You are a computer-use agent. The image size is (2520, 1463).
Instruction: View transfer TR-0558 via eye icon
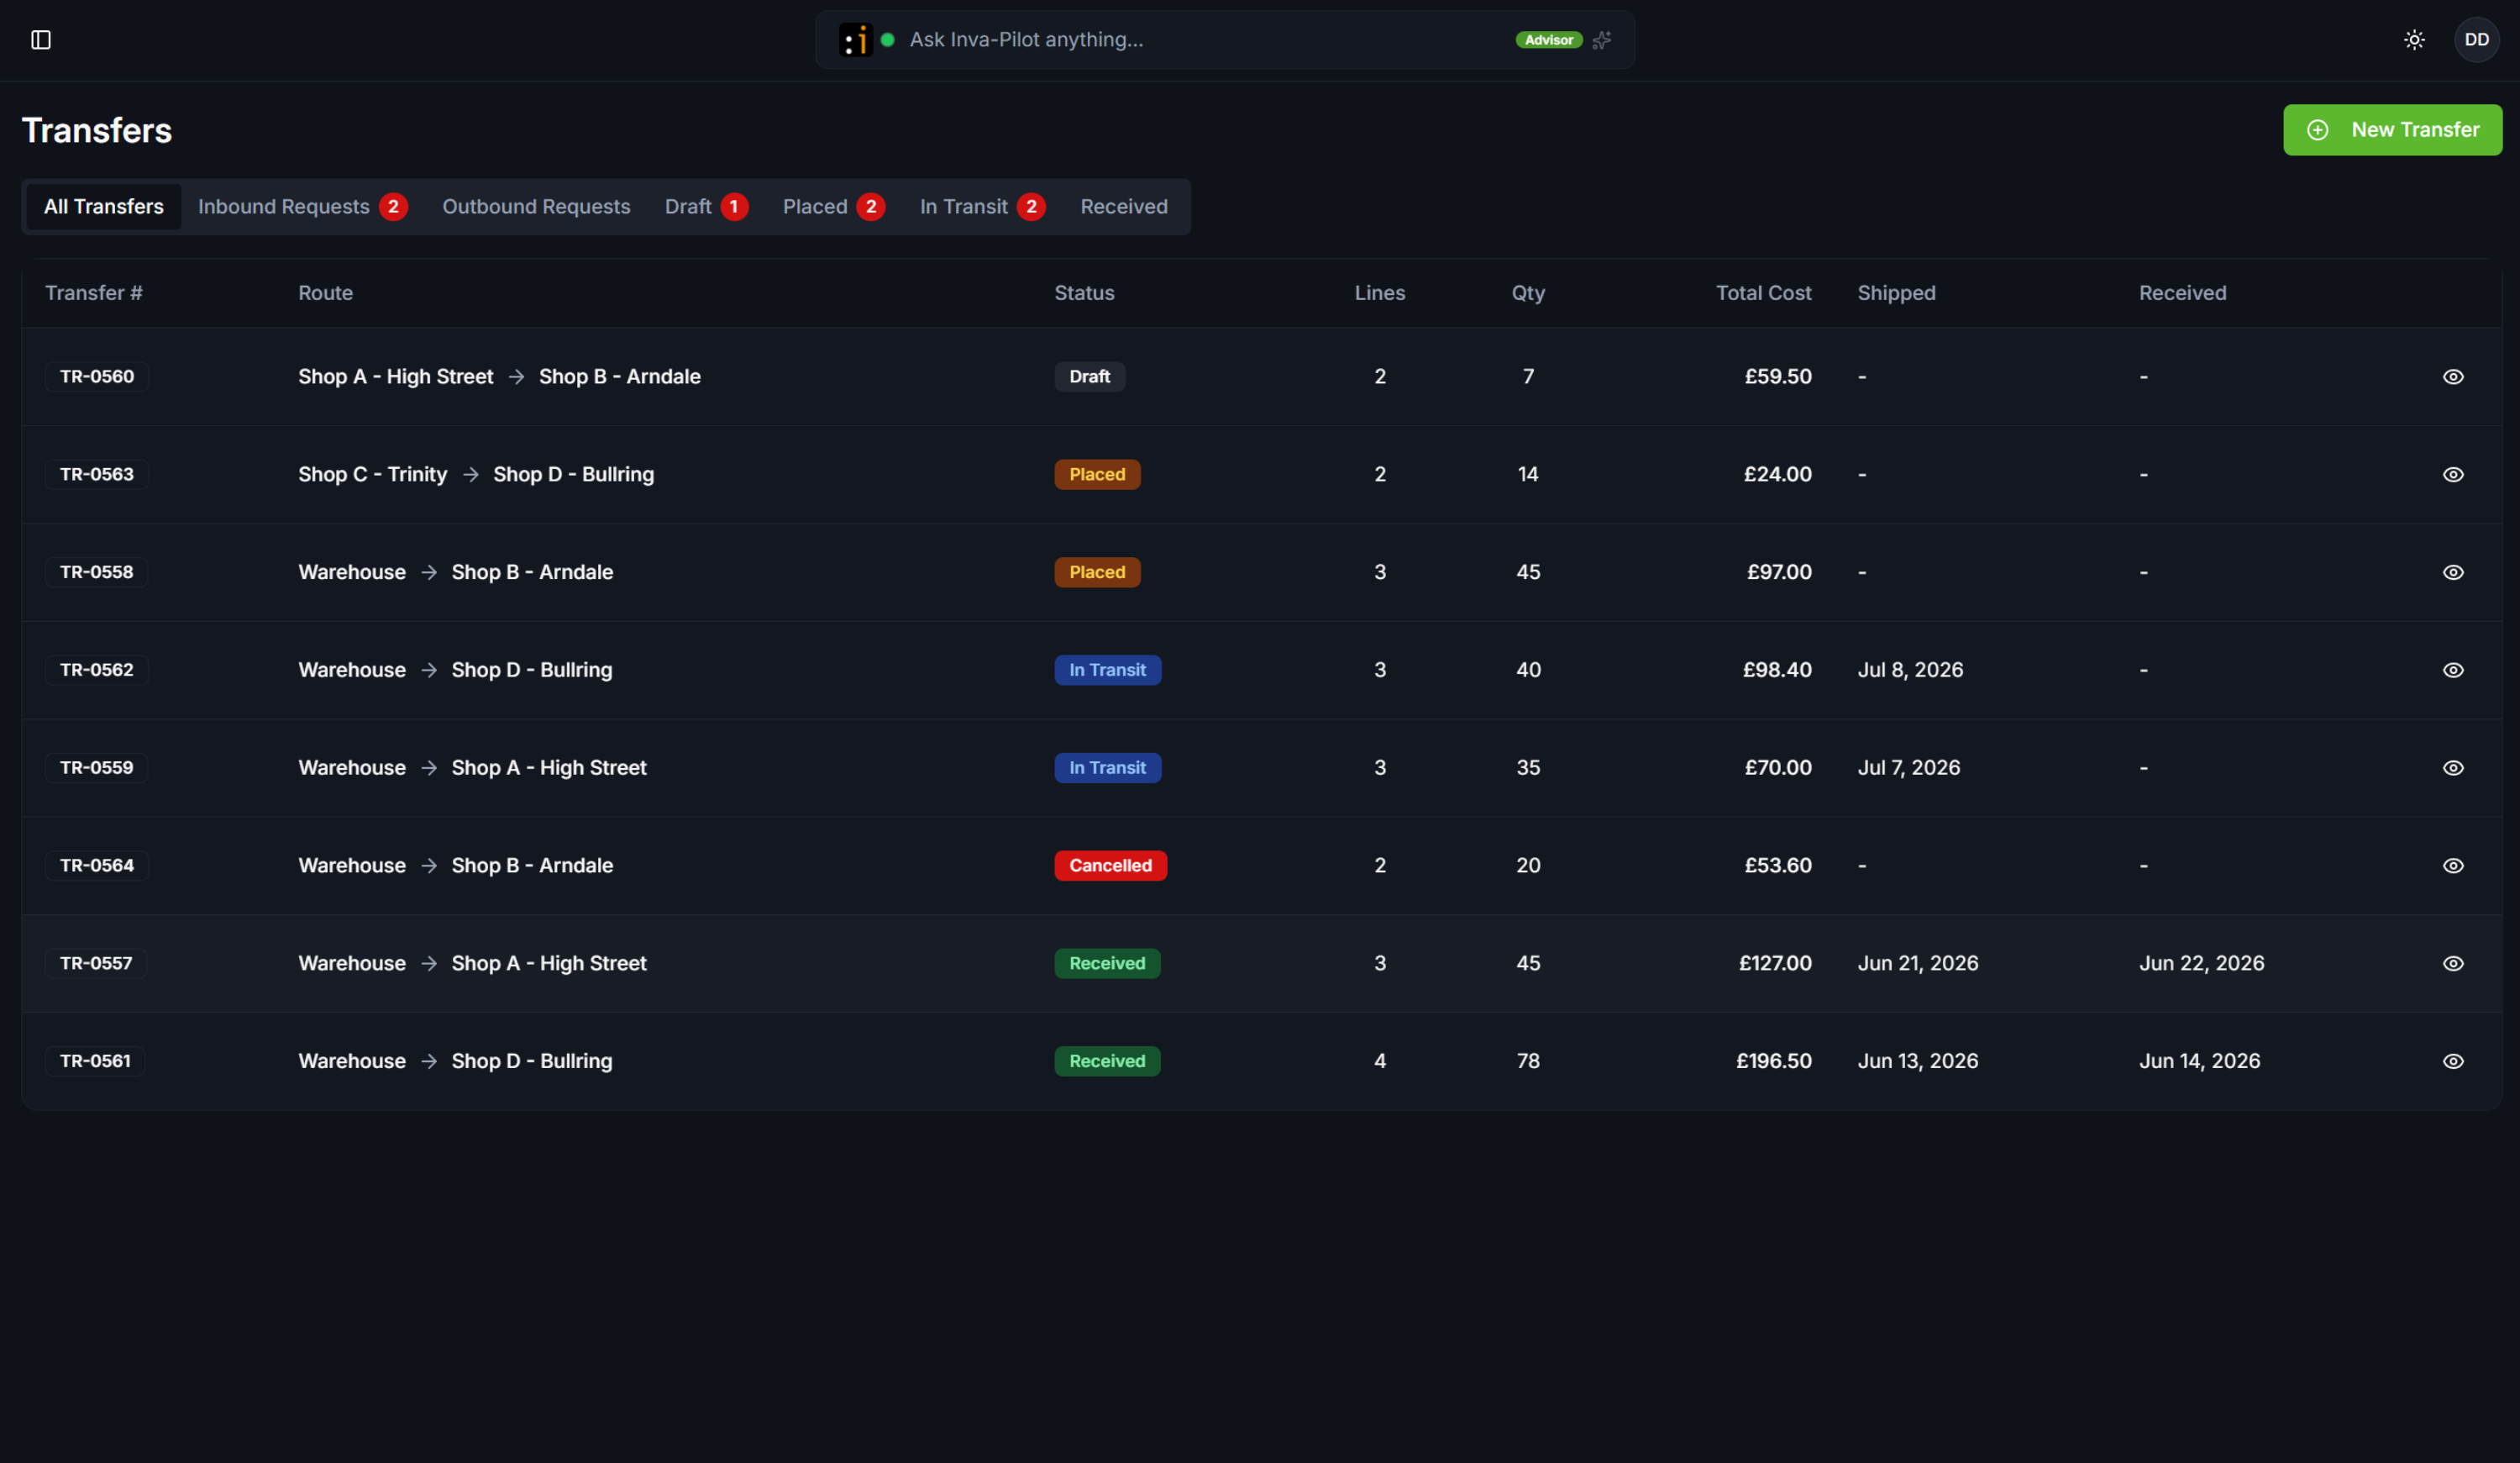2453,572
